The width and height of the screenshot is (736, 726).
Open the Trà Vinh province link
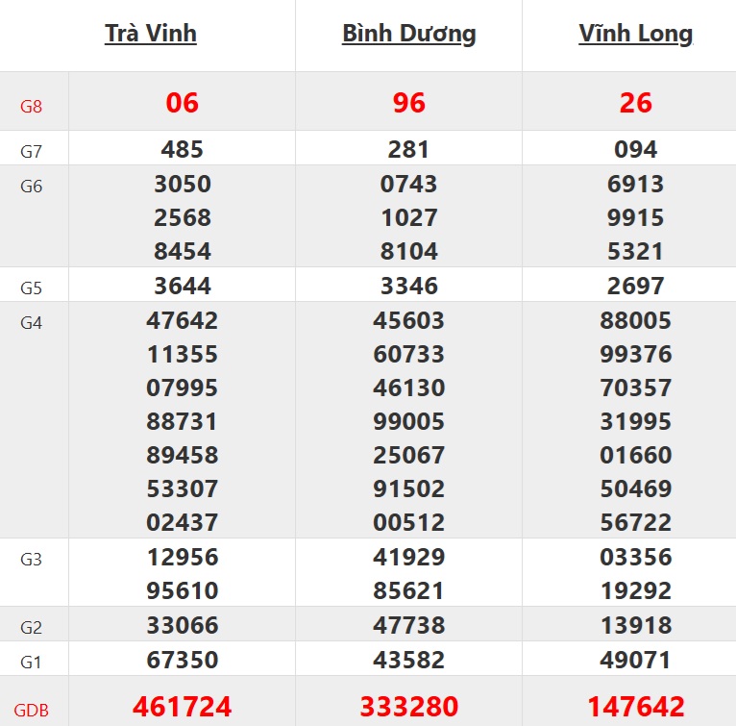[x=150, y=34]
